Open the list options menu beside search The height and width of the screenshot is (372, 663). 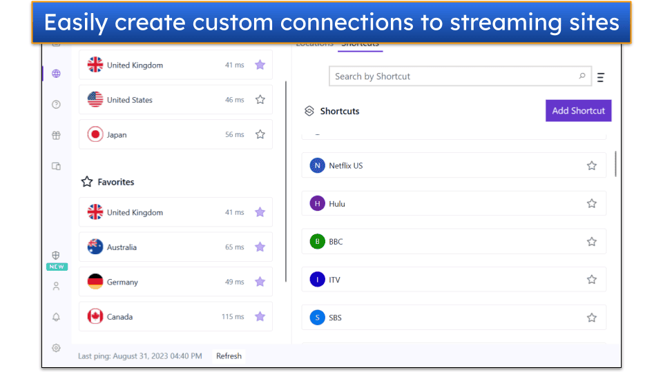pos(600,77)
